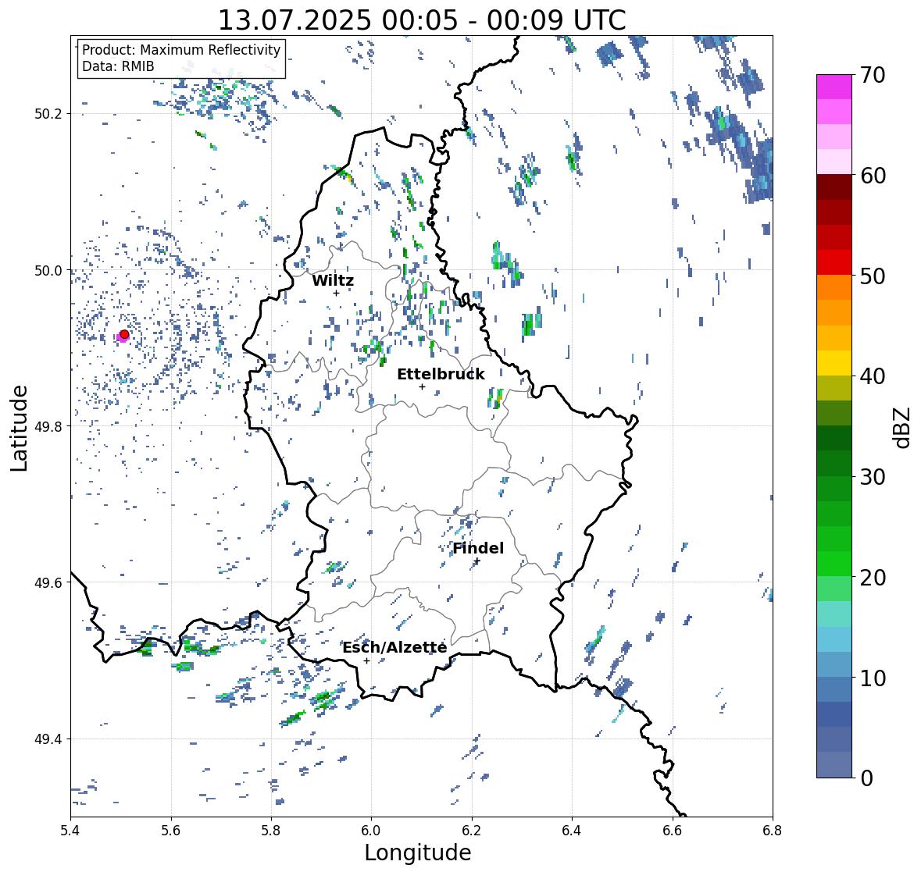Click the plus marker below Findel
This screenshot has height=872, width=921.
click(477, 561)
